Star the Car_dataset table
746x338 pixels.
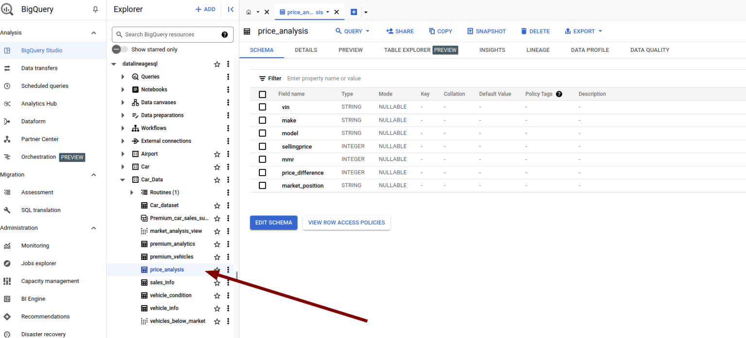click(x=217, y=205)
